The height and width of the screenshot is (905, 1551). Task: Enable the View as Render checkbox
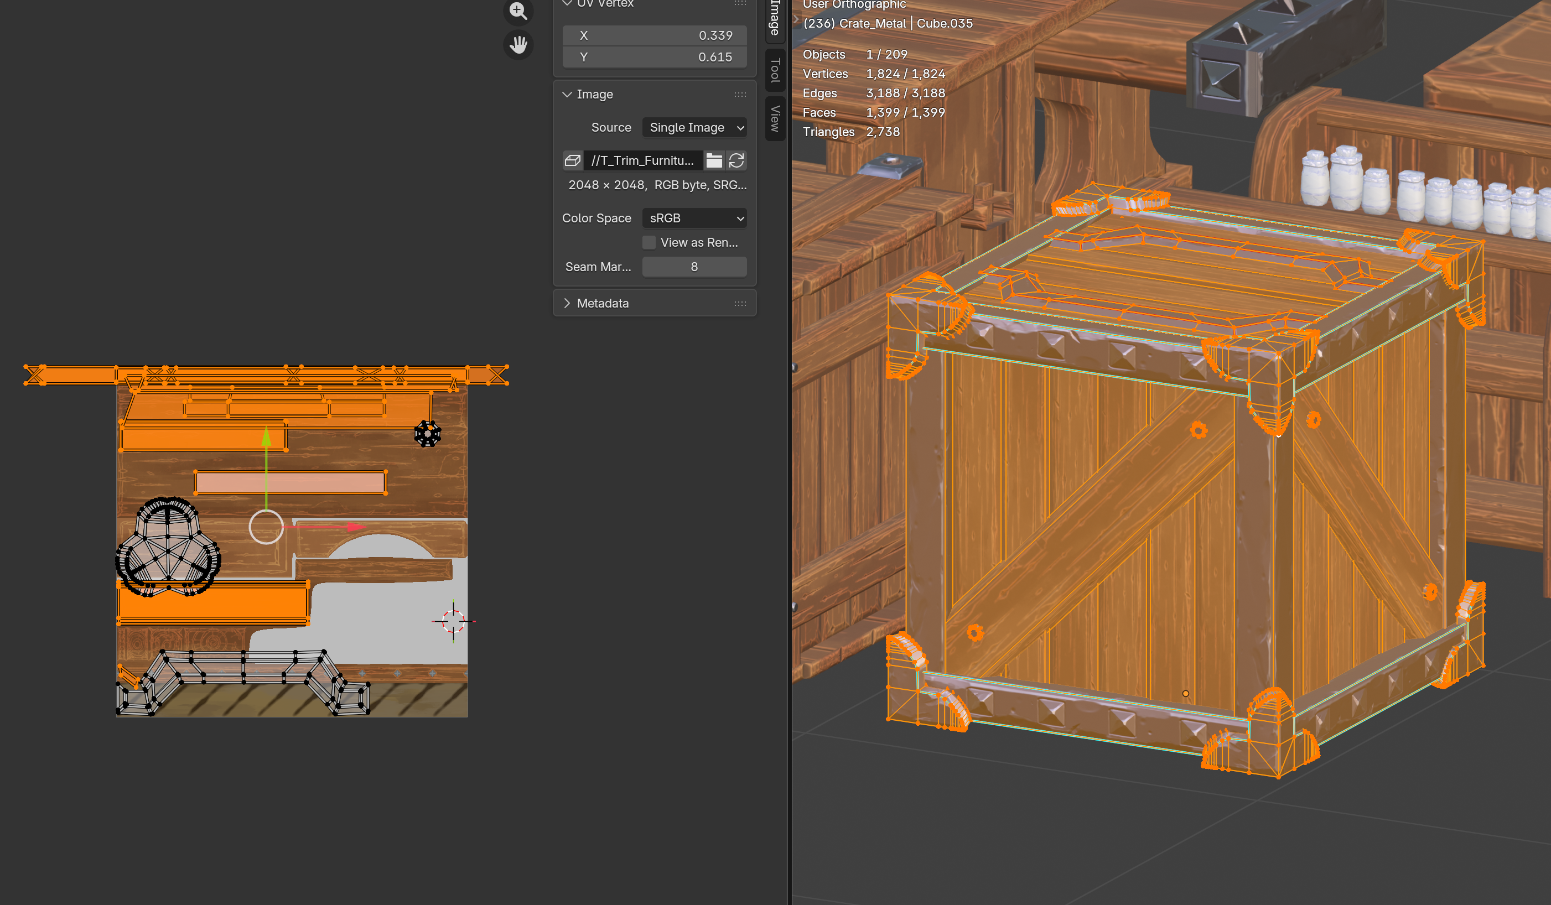coord(649,242)
